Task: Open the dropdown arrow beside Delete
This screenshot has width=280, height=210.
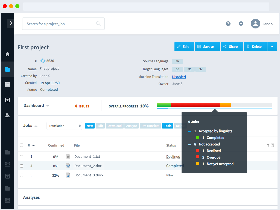Action: pos(272,47)
